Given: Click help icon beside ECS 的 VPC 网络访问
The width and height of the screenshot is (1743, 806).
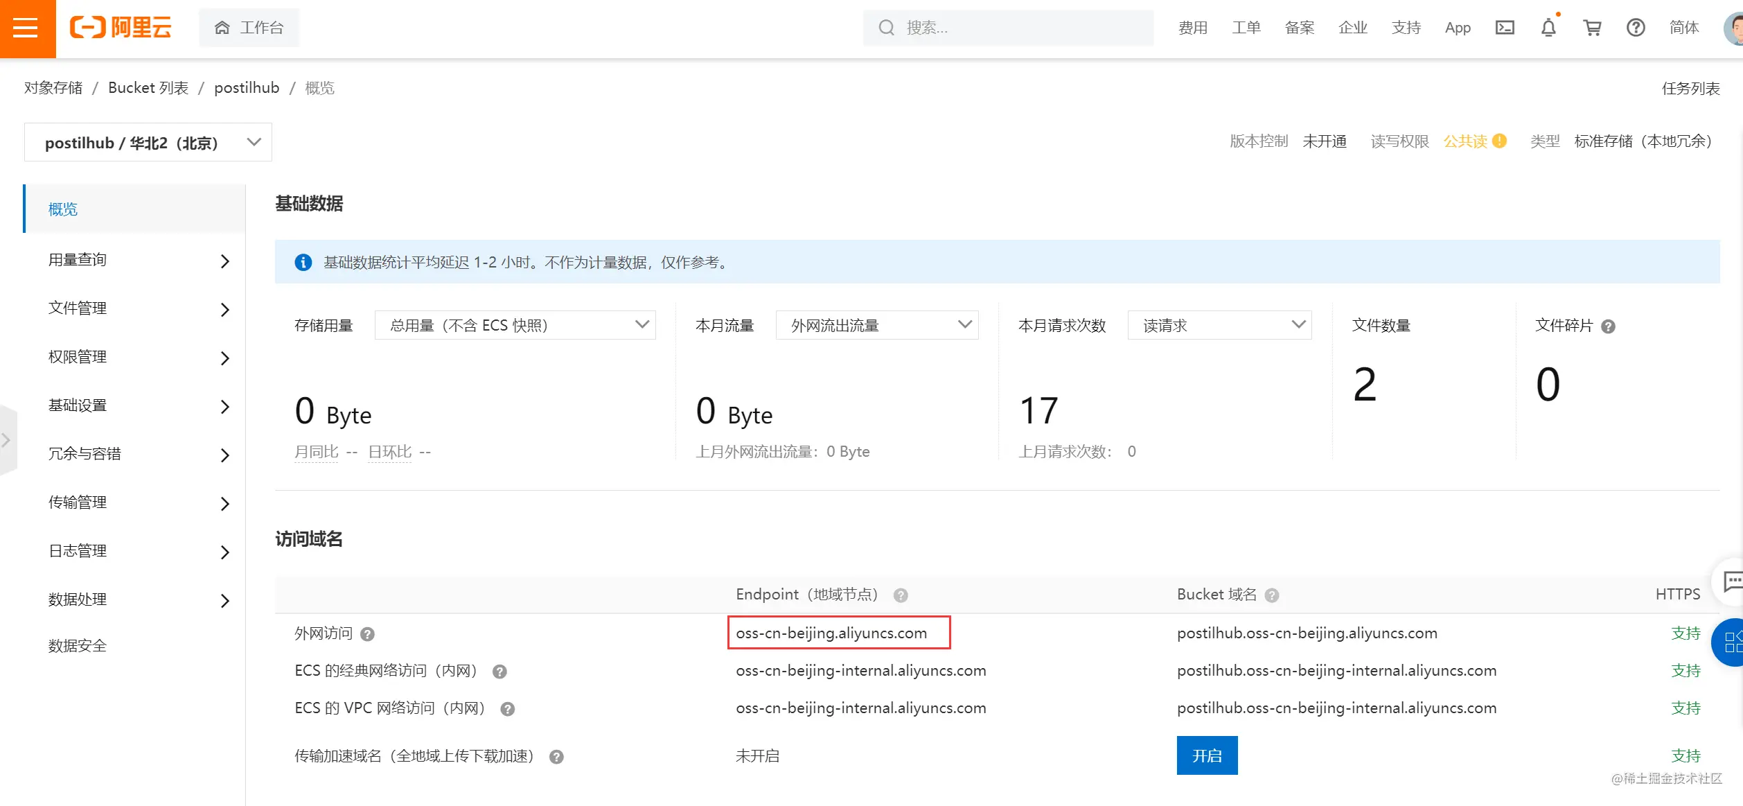Looking at the screenshot, I should click(x=508, y=709).
